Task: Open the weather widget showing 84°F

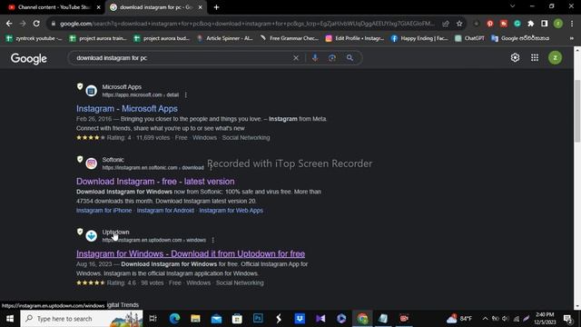Action: (459, 319)
